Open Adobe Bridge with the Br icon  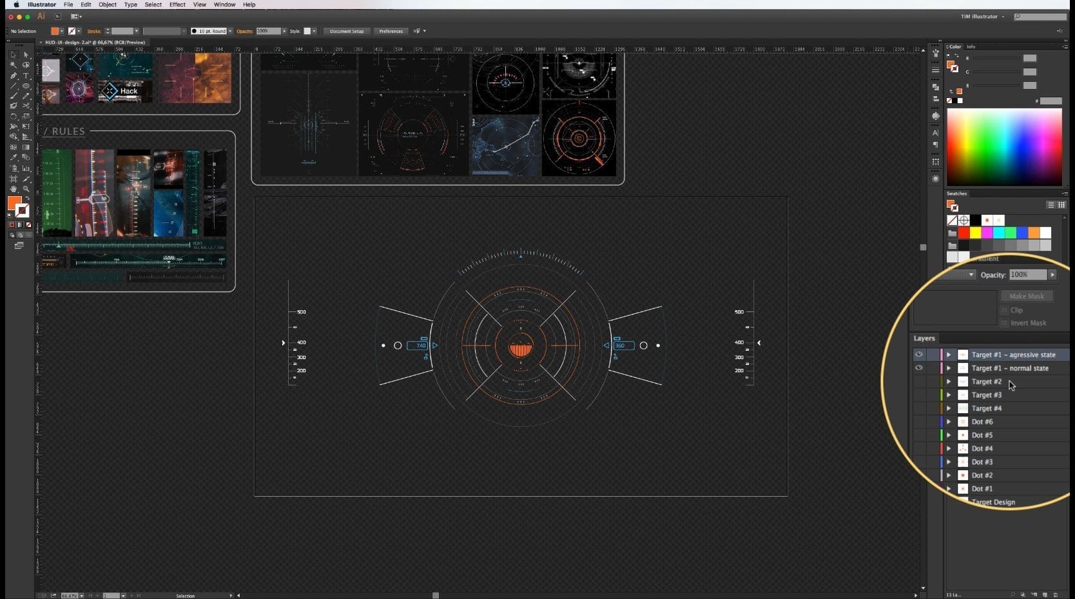click(58, 16)
